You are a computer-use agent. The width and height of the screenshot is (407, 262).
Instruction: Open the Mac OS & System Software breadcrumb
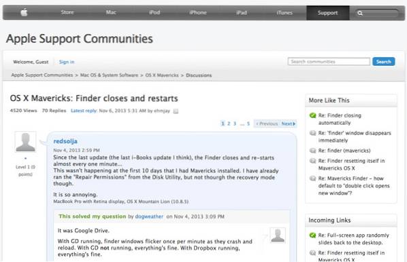click(109, 75)
